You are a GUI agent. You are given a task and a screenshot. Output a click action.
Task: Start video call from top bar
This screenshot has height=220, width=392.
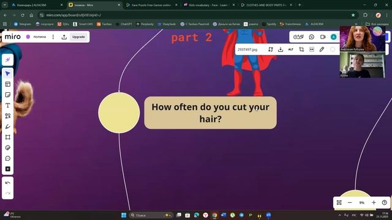click(323, 37)
